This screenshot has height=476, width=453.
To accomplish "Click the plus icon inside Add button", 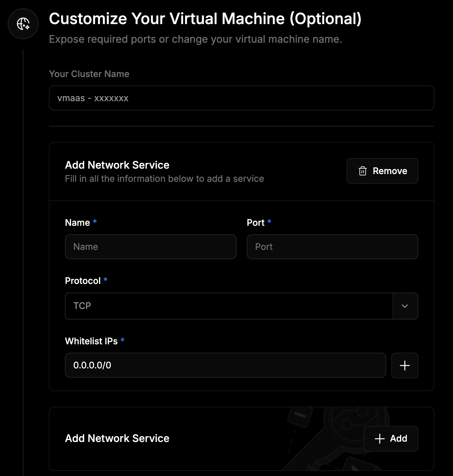I will pos(379,438).
